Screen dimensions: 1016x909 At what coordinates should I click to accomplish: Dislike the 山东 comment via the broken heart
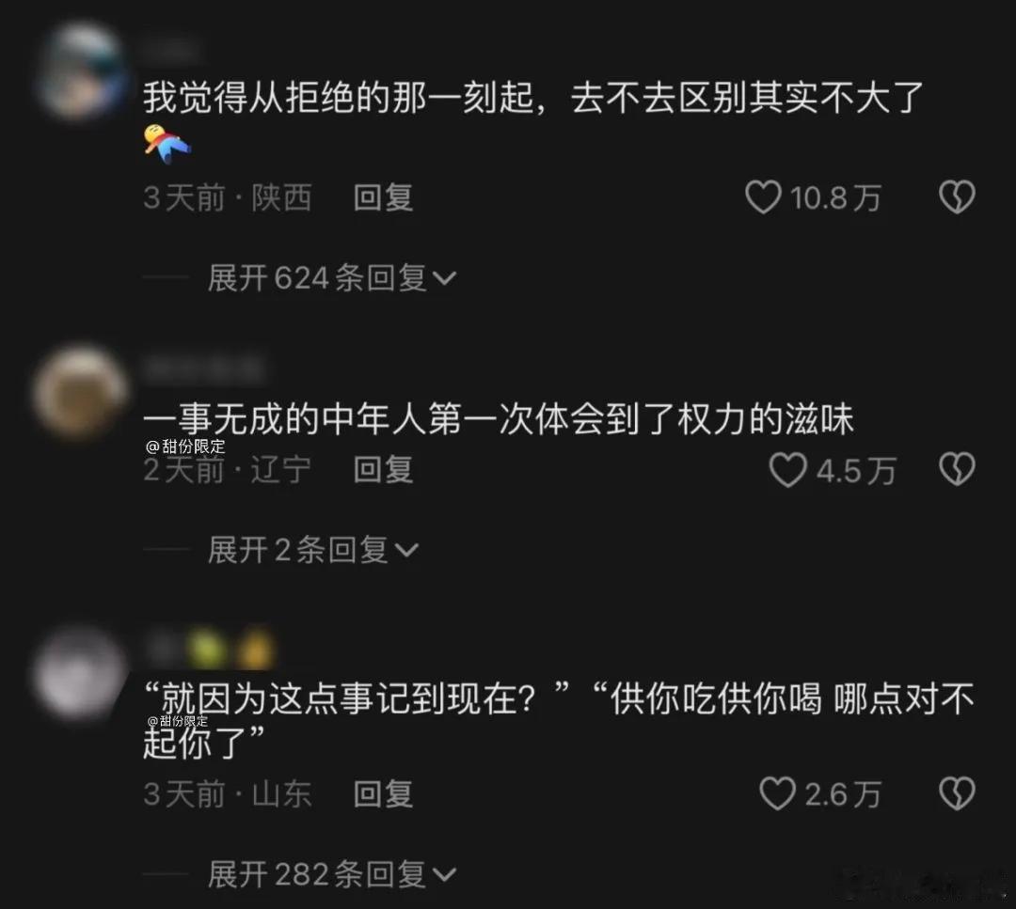957,793
